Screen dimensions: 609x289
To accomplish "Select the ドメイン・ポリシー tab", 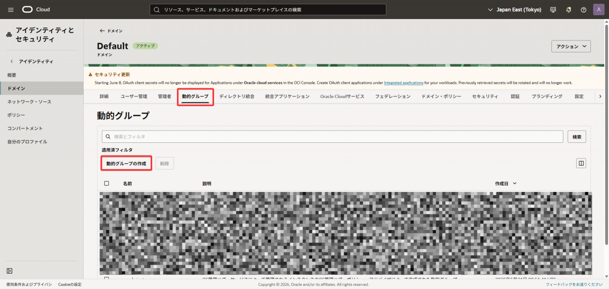I will coord(441,96).
